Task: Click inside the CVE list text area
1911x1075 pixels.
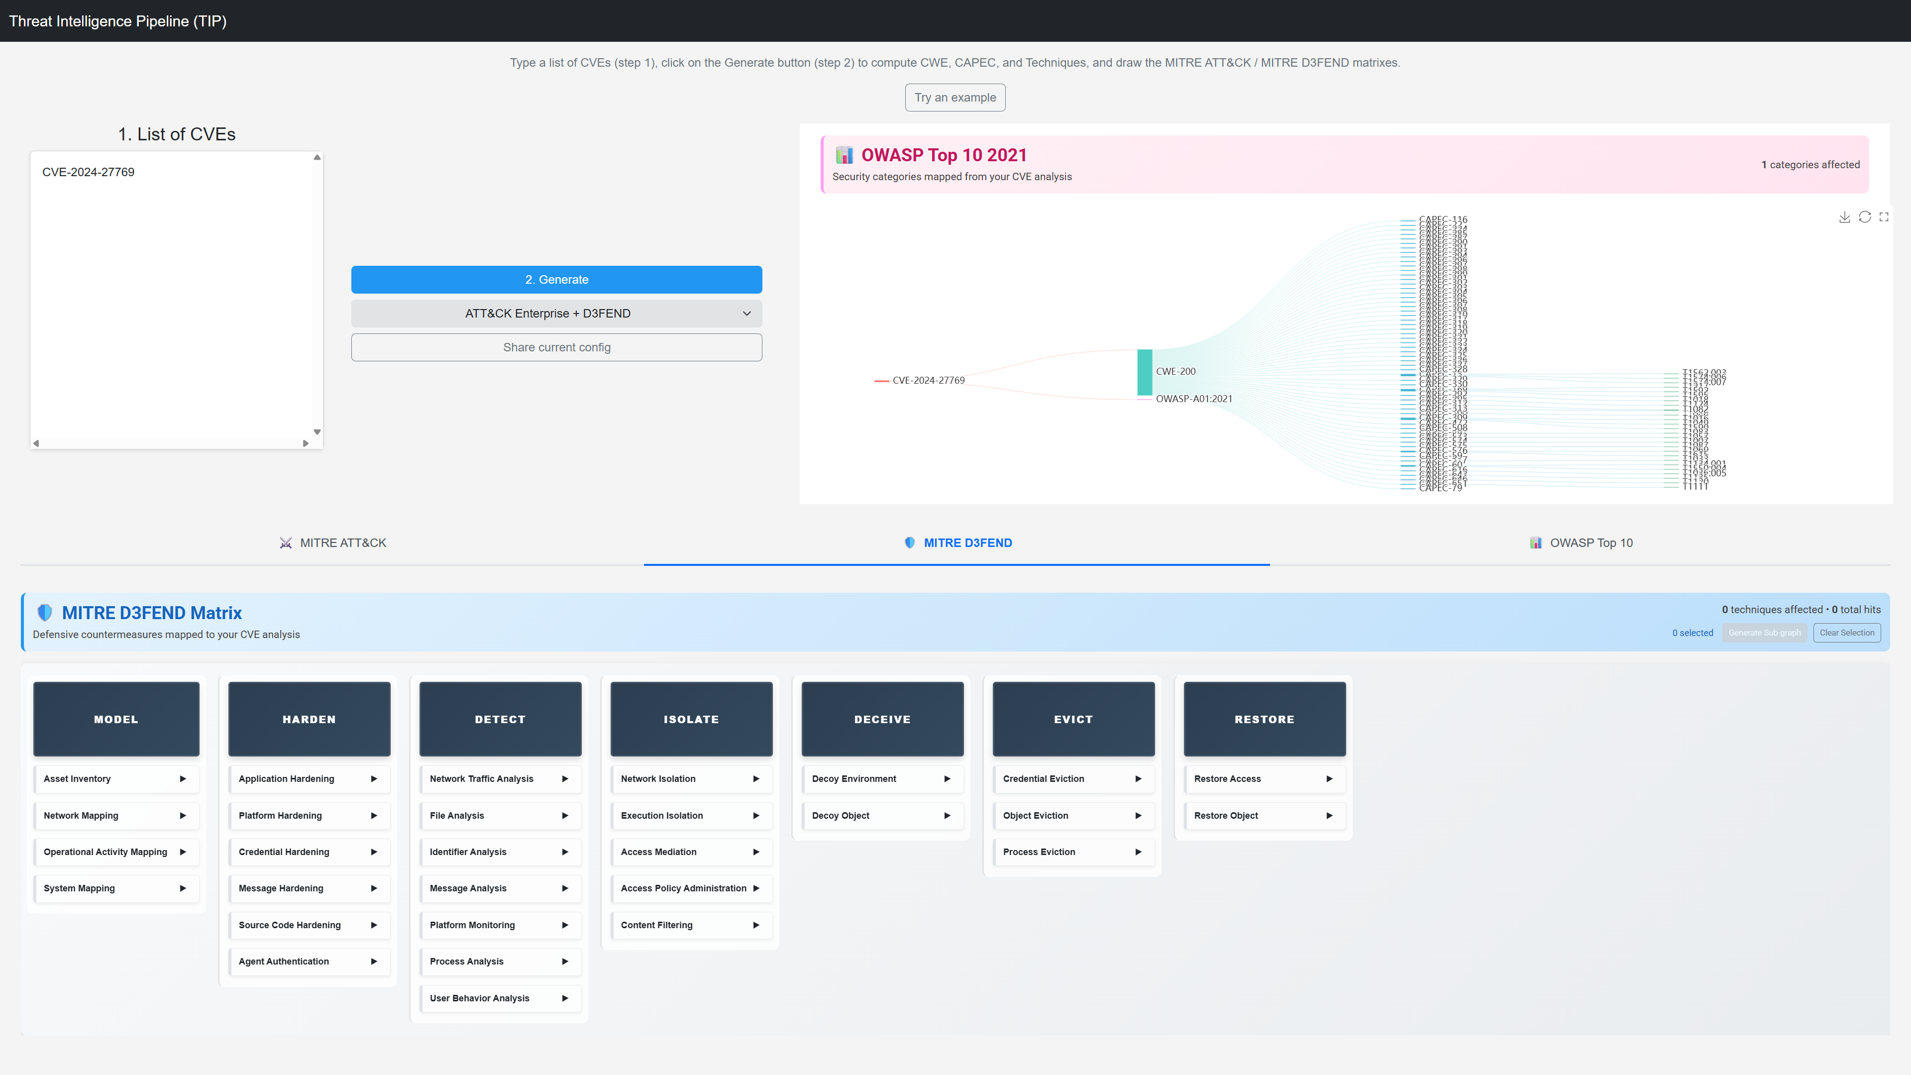Action: 176,297
